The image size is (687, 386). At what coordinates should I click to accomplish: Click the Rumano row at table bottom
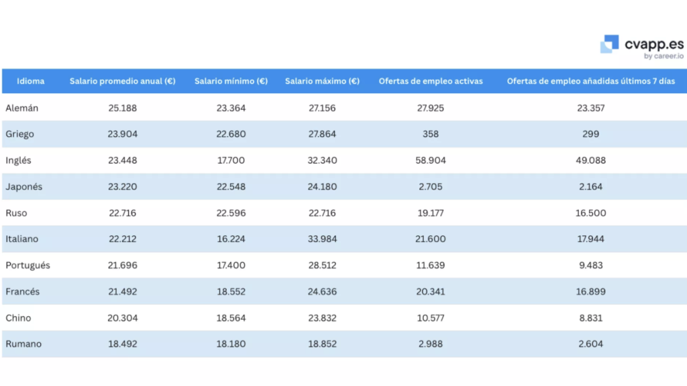pos(24,343)
